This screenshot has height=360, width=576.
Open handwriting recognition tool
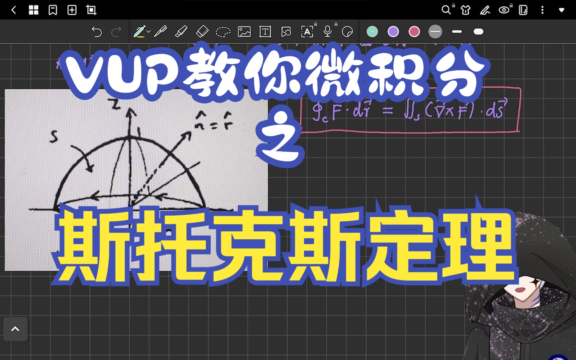click(307, 32)
